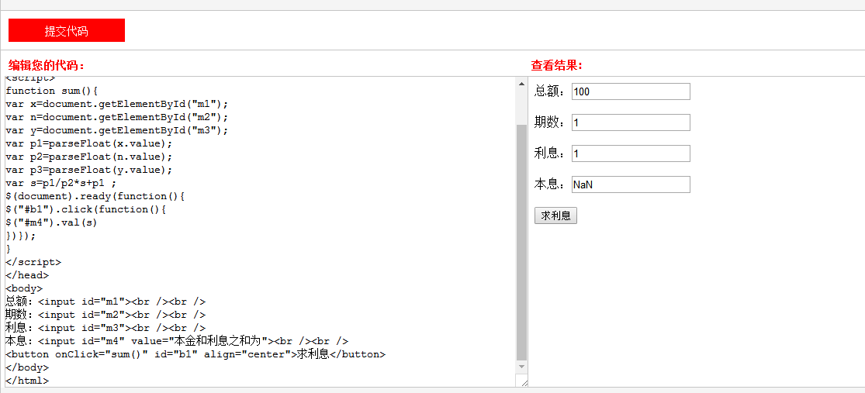Click the line 'var p3=parseFloat(y.value);'

[88, 170]
